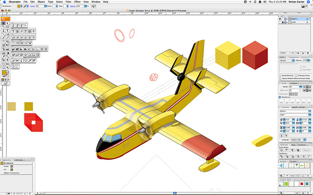The width and height of the screenshot is (313, 195).
Task: Select the Line Segment tool
Action: [4, 34]
